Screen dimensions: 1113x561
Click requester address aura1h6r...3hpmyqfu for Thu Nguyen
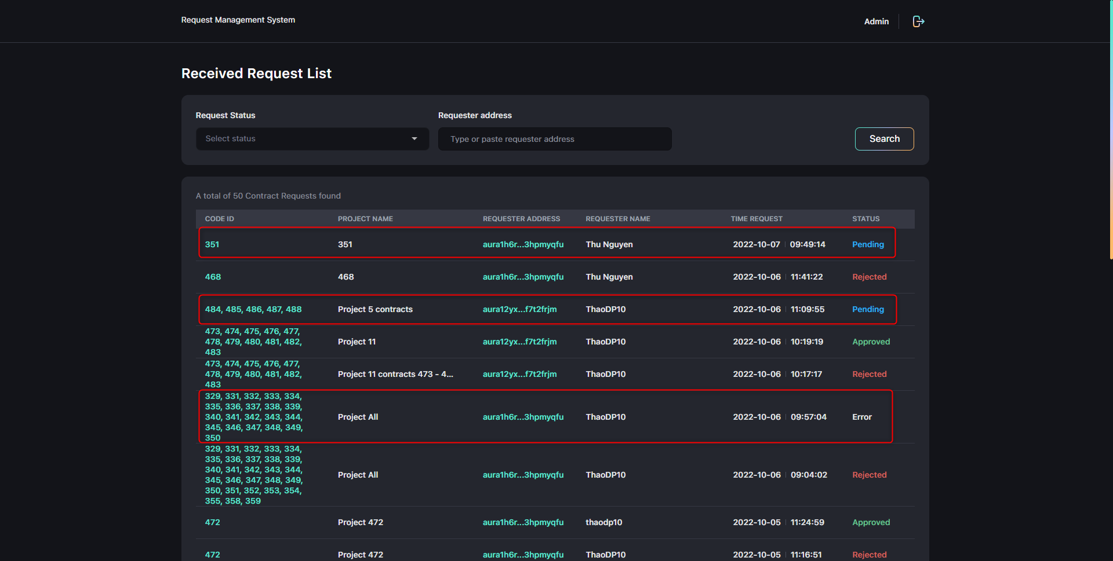pyautogui.click(x=523, y=244)
